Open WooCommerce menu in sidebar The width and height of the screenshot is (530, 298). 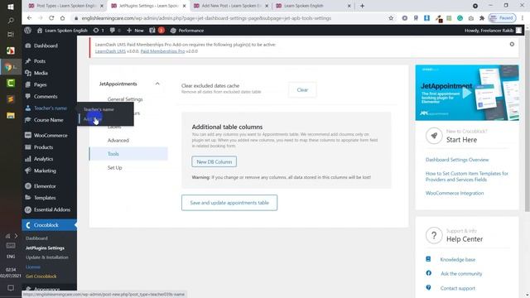point(51,136)
